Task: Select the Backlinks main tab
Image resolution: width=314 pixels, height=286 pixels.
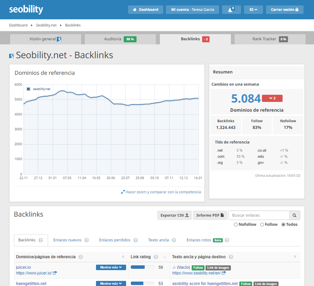Action: pyautogui.click(x=195, y=39)
